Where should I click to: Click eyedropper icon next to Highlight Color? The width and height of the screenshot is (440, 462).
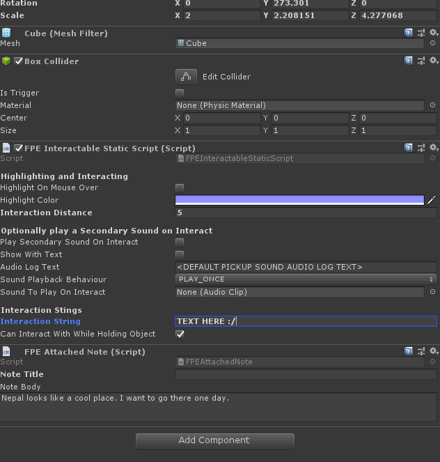click(x=431, y=200)
